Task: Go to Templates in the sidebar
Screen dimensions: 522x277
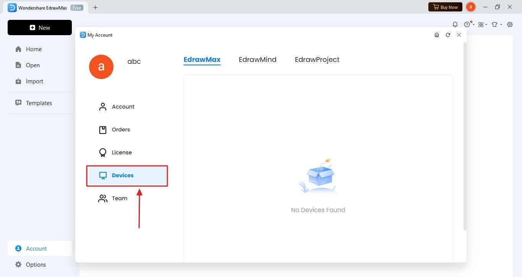Action: (x=40, y=103)
